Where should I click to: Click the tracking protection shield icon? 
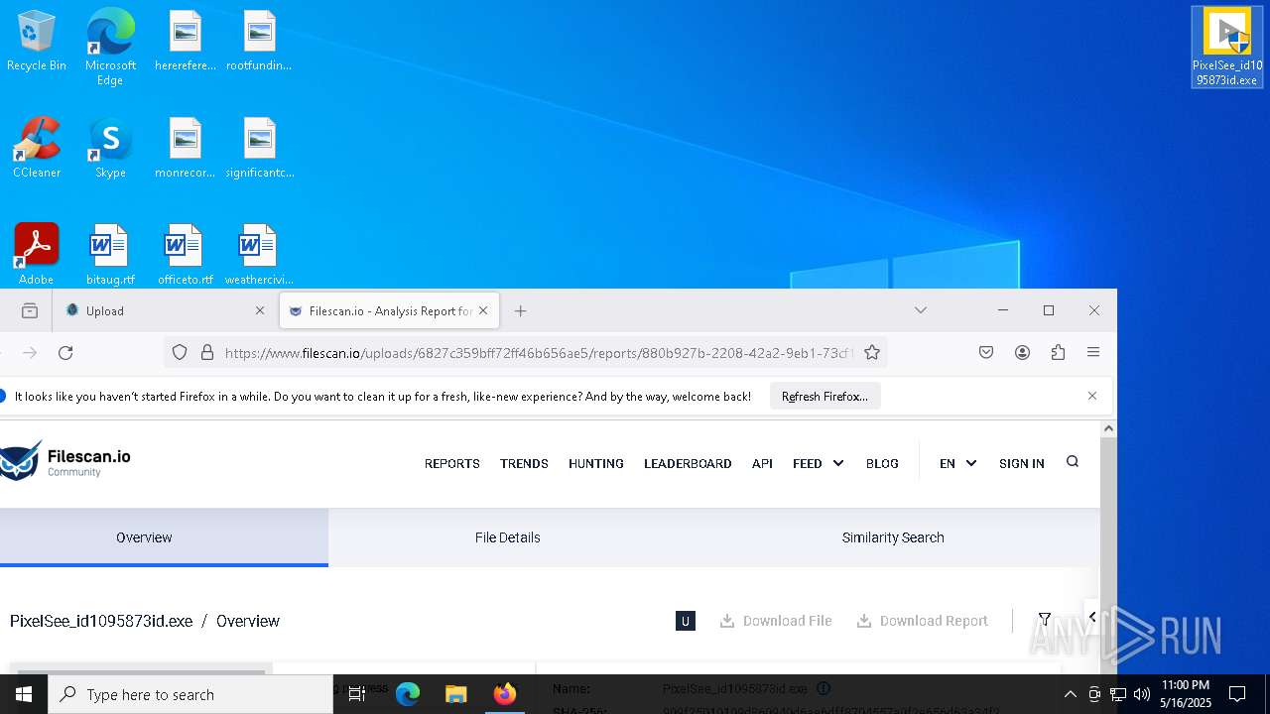tap(180, 352)
